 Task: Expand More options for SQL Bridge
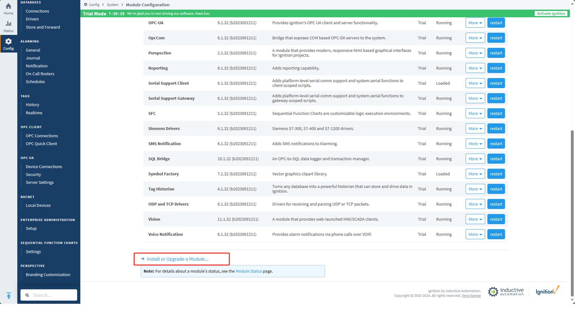pyautogui.click(x=475, y=159)
